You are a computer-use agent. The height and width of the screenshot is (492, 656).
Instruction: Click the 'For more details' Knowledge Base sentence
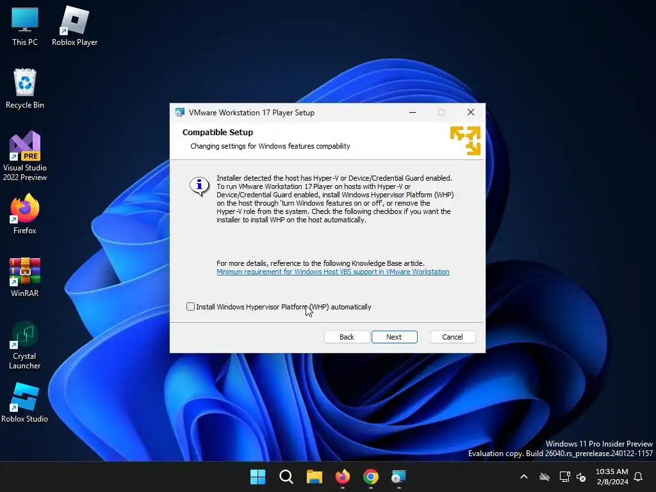click(320, 263)
